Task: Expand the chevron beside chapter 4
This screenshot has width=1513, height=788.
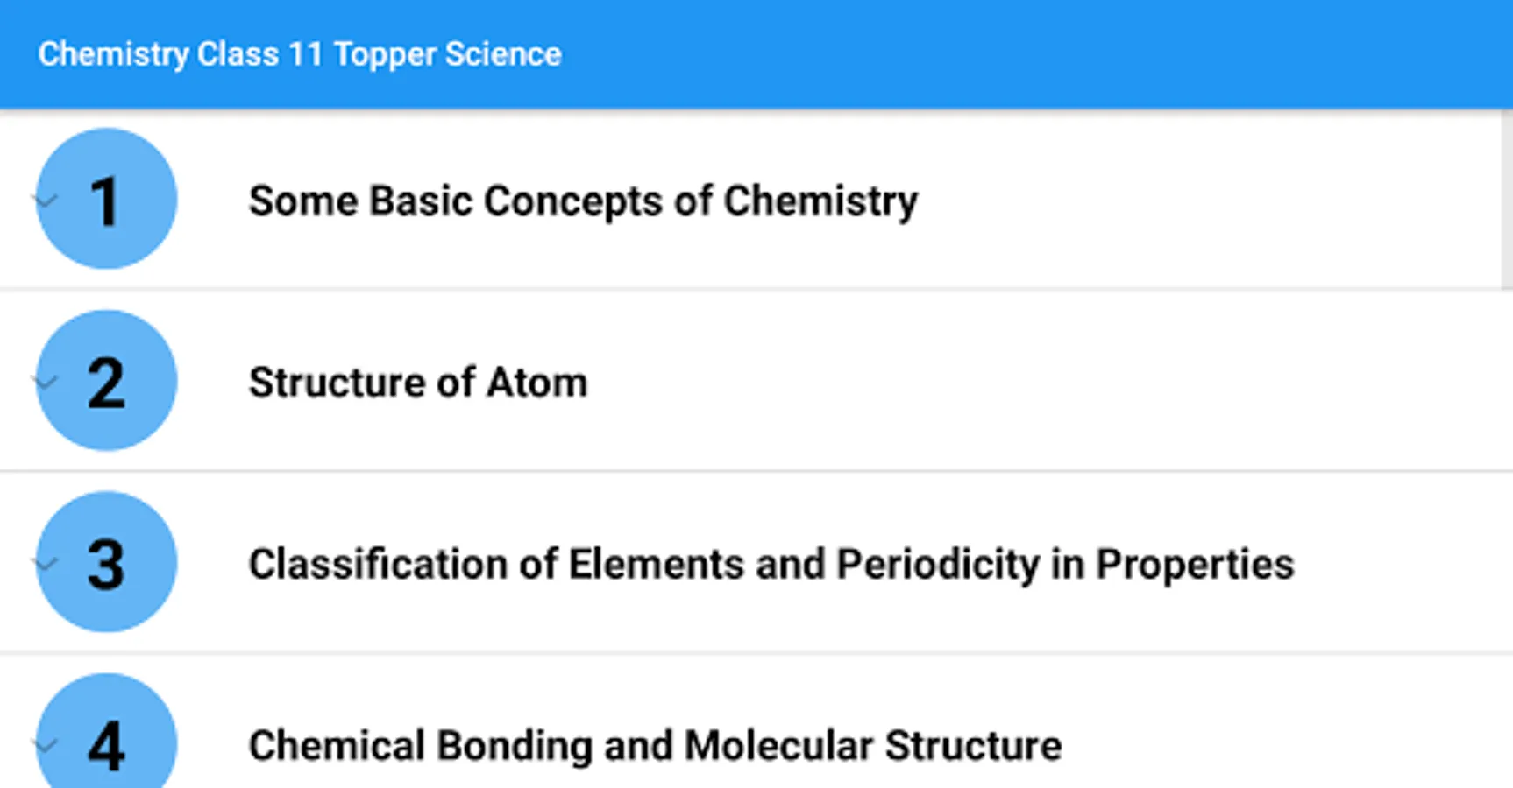Action: click(44, 744)
